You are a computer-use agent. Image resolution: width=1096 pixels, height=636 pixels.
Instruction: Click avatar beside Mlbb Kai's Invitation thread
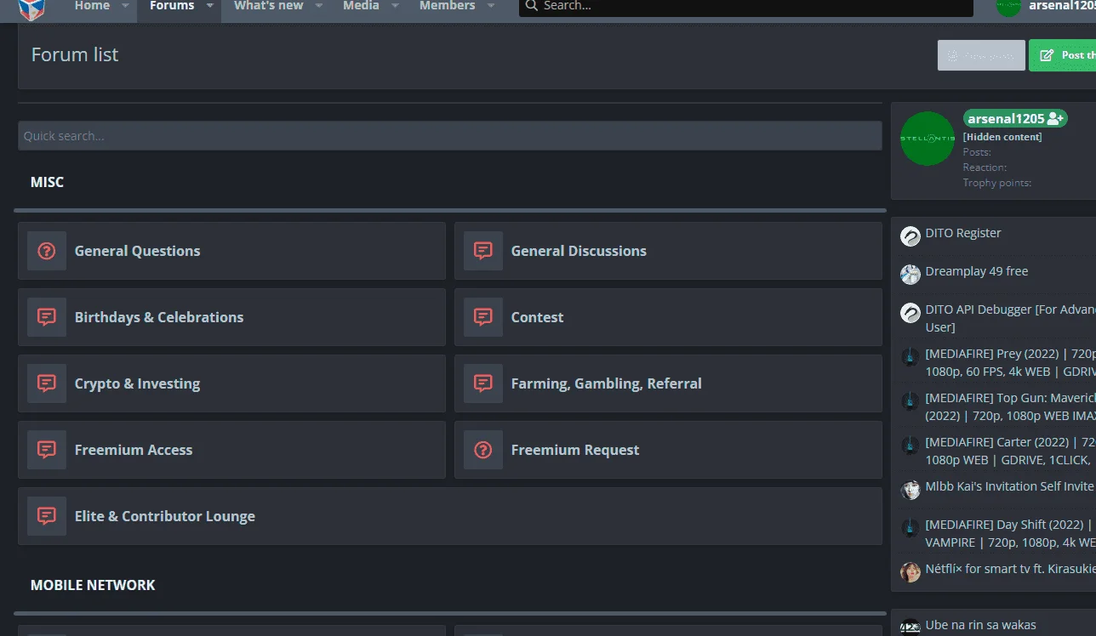point(910,490)
